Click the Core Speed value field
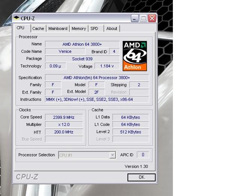 (64, 117)
